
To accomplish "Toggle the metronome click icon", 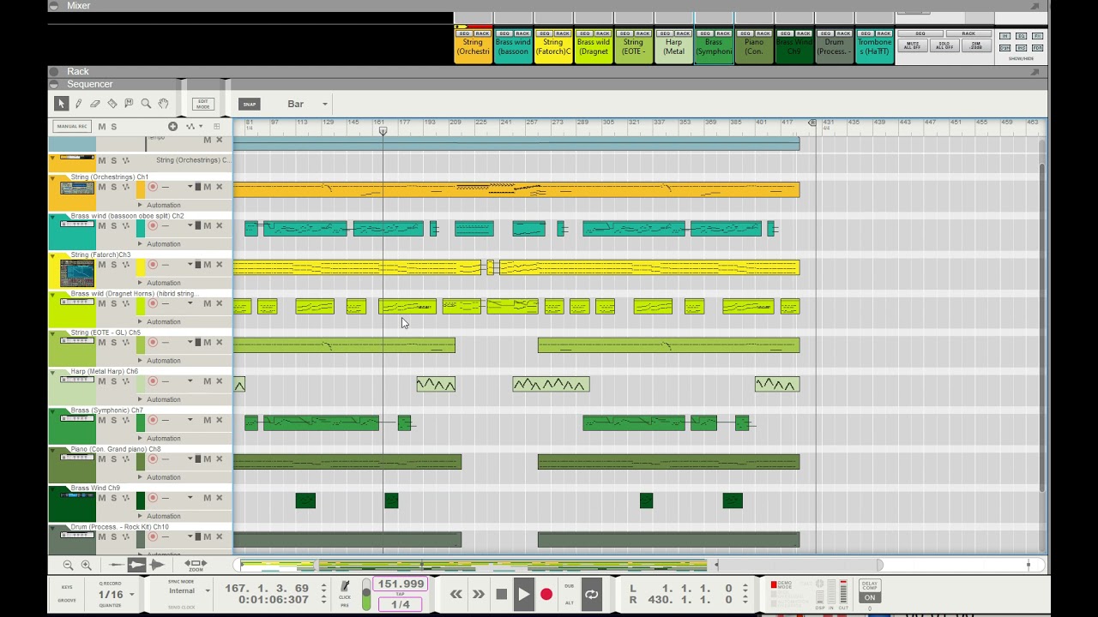I will pyautogui.click(x=345, y=587).
